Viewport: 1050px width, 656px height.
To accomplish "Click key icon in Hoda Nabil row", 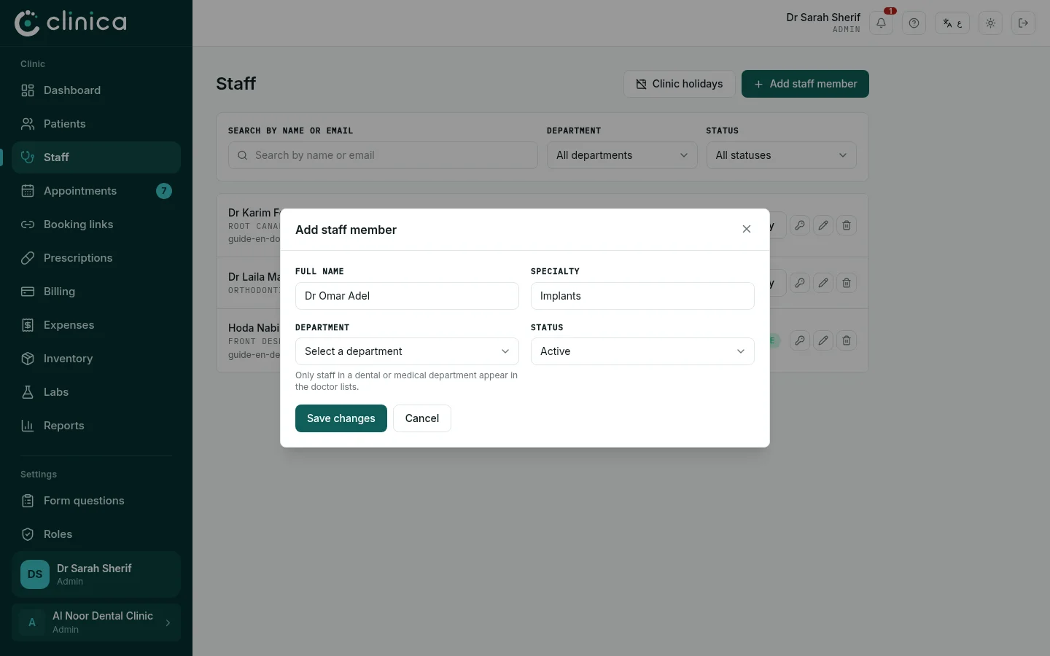I will pyautogui.click(x=800, y=340).
